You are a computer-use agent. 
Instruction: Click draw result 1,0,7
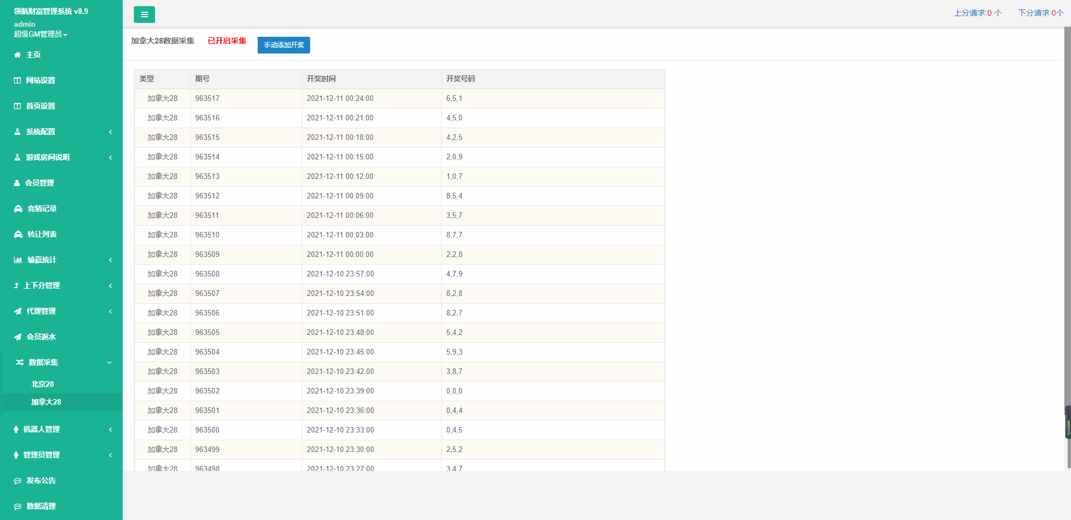click(455, 176)
